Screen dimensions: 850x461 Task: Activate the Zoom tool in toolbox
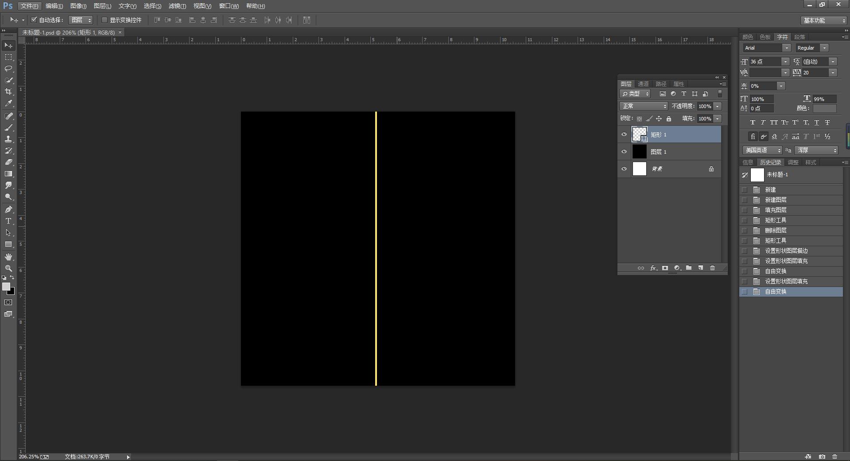(8, 268)
